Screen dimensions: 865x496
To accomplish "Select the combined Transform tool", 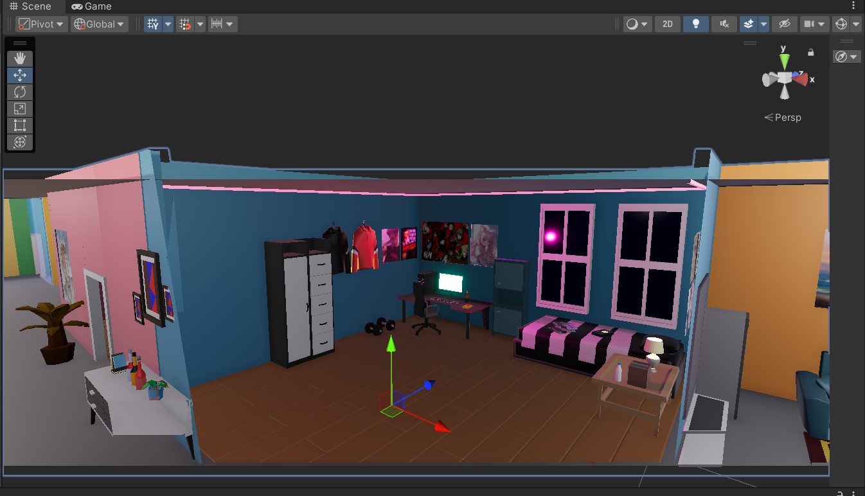I will click(x=20, y=142).
